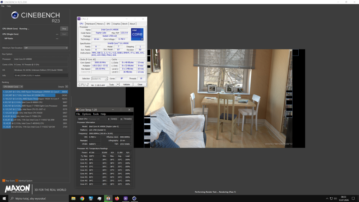
Task: Show hidden system tray icons
Action: point(327,198)
